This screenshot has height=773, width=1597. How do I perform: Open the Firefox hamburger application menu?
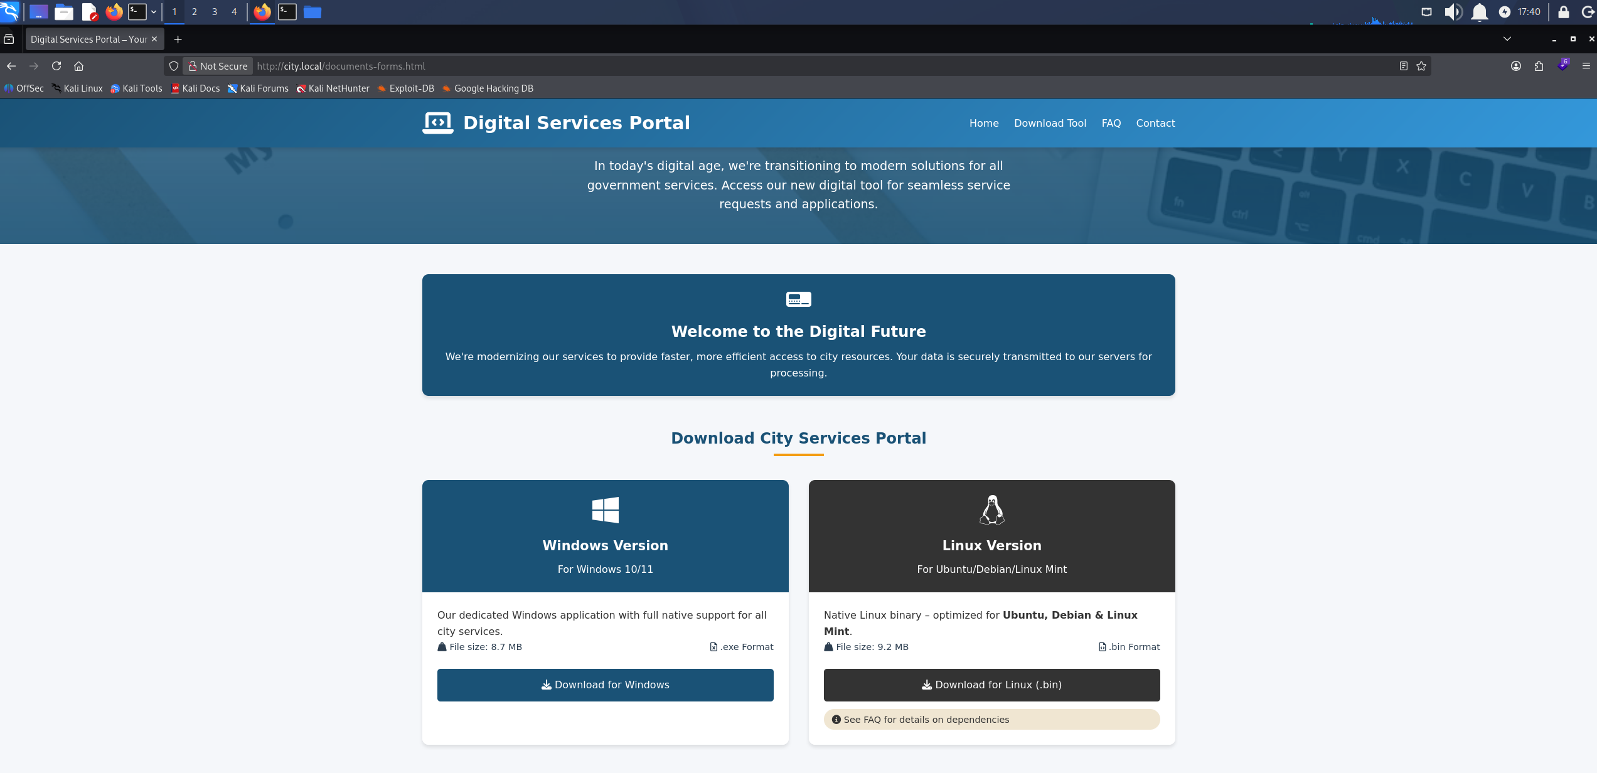point(1586,66)
